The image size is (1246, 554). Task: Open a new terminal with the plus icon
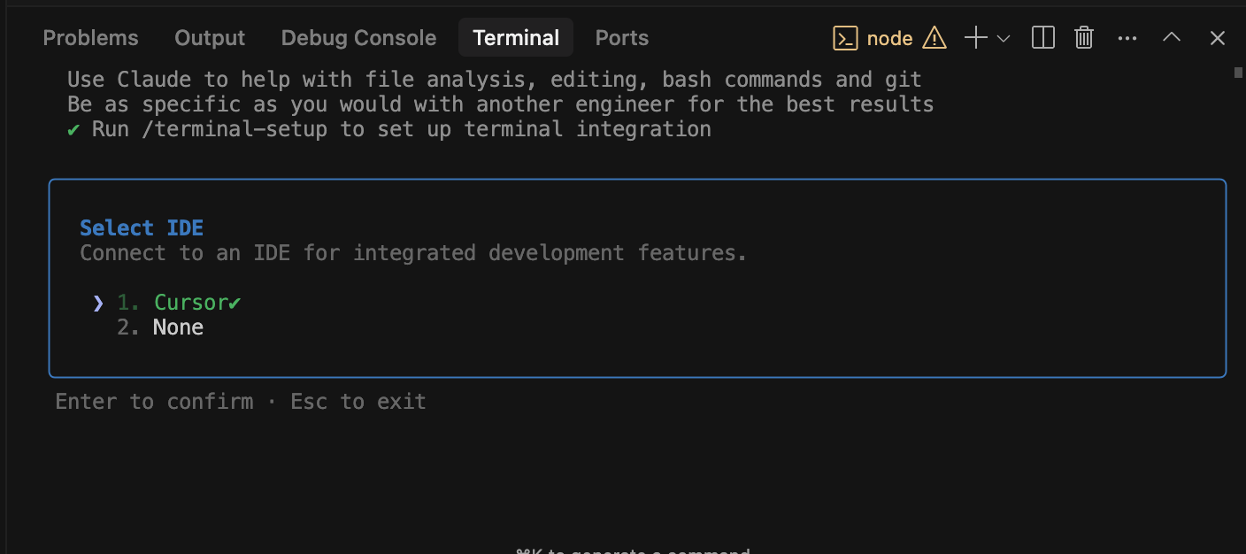click(x=975, y=38)
